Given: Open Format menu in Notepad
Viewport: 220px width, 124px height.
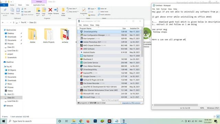Looking at the screenshot, I should (164, 9).
